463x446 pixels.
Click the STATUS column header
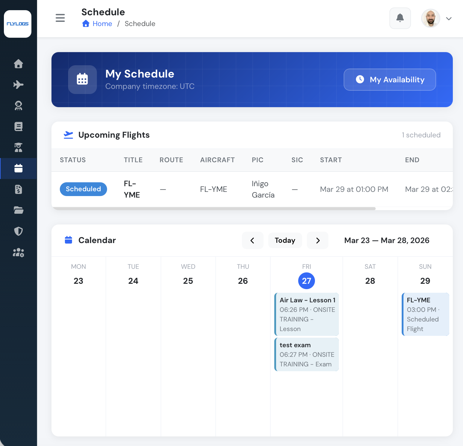[73, 160]
